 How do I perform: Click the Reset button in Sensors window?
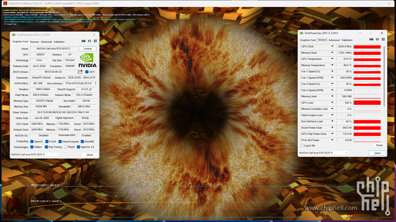379,145
